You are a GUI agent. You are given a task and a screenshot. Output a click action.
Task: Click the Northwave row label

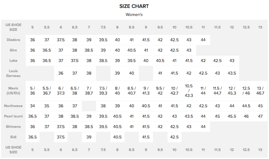pyautogui.click(x=13, y=106)
